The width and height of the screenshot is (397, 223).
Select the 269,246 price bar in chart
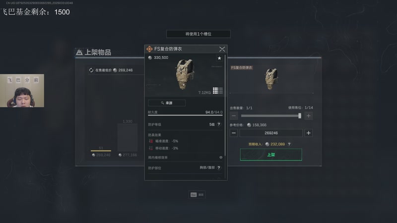(101, 151)
